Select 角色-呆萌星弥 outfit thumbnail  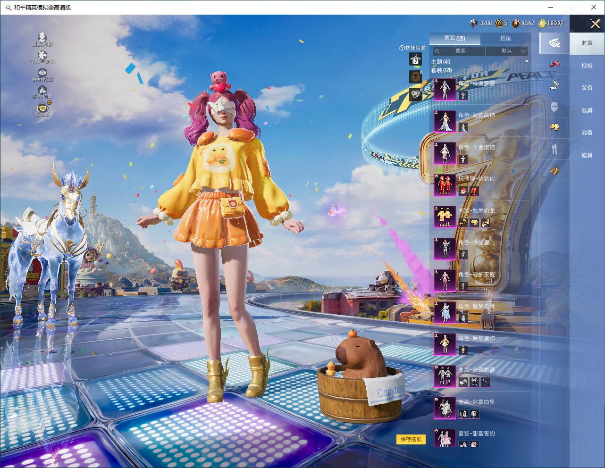pyautogui.click(x=445, y=344)
